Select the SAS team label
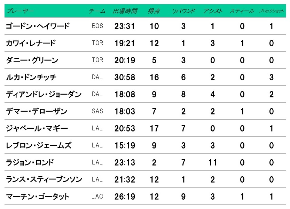The image size is (290, 209). tap(97, 111)
